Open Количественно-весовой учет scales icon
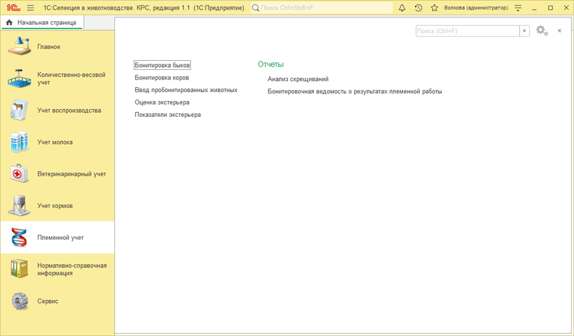The width and height of the screenshot is (574, 336). (19, 79)
